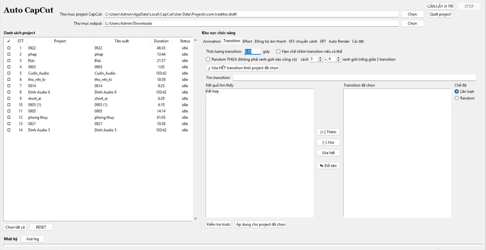Click the project list scroll up arrow

pyautogui.click(x=195, y=40)
